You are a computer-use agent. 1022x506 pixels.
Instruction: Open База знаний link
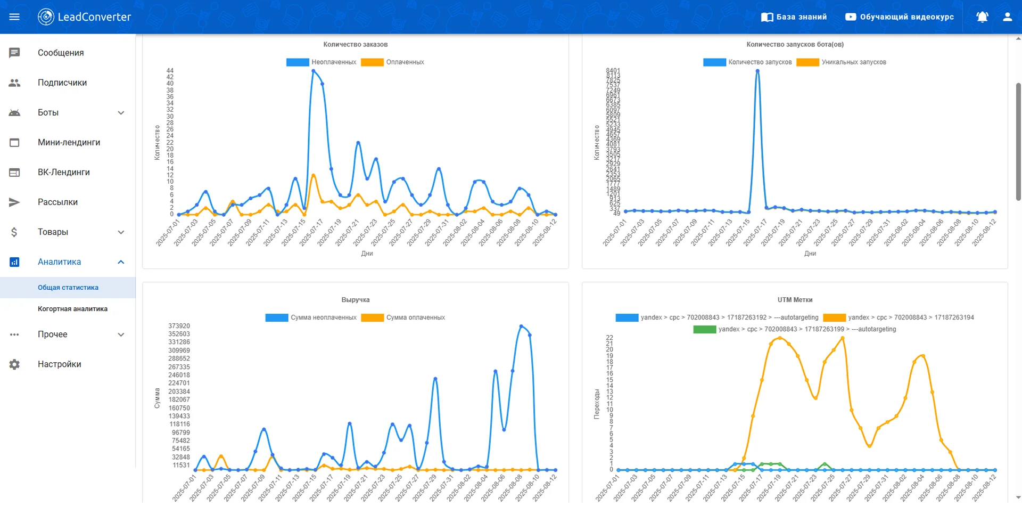tap(794, 17)
